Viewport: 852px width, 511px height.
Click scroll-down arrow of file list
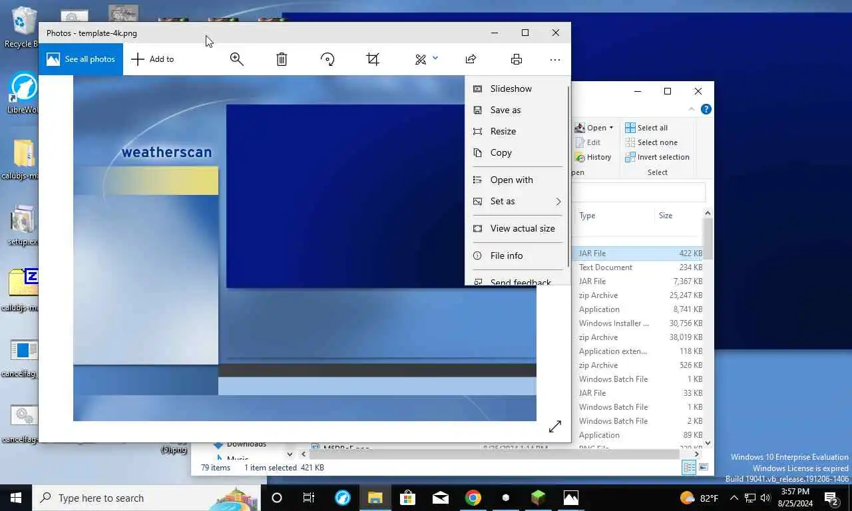point(708,442)
